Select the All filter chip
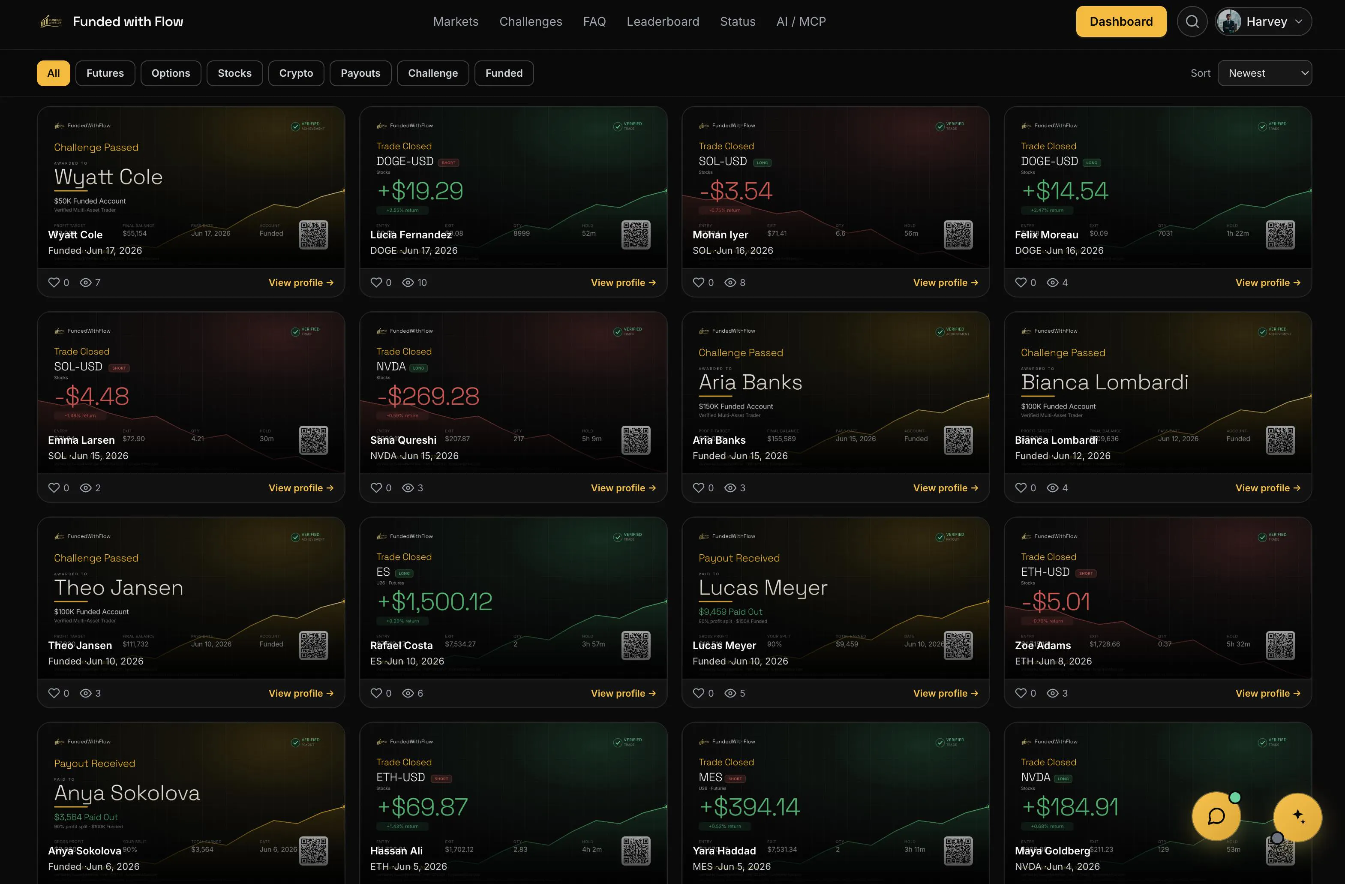 pos(54,73)
